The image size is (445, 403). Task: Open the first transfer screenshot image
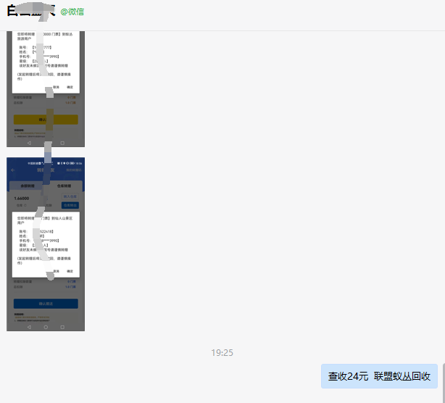(x=46, y=65)
